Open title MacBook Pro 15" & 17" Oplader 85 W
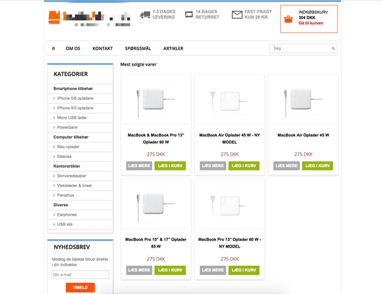This screenshot has width=382, height=294. (156, 243)
